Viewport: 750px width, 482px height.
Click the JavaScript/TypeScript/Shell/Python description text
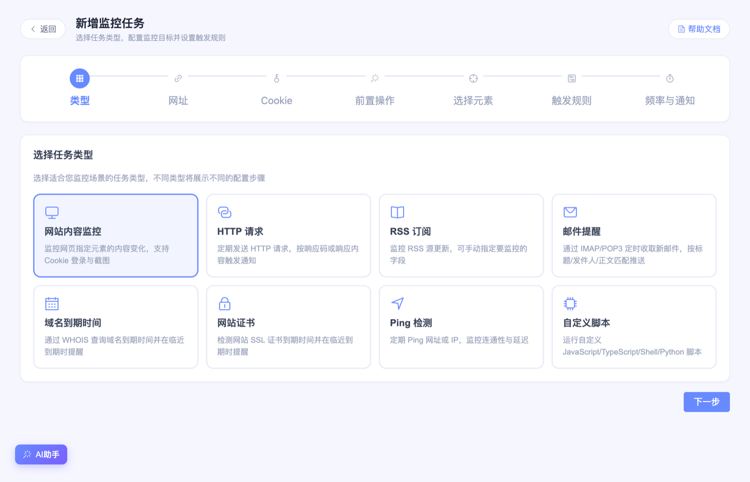pos(632,346)
